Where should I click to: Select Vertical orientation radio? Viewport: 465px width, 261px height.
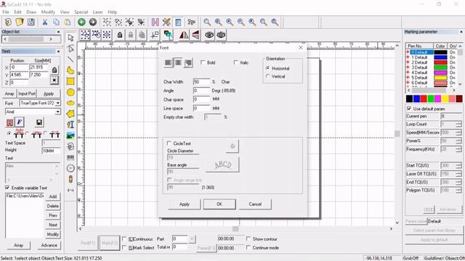click(268, 76)
